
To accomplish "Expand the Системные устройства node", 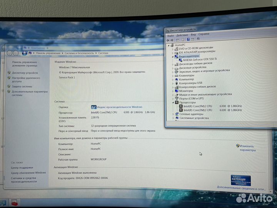I will coord(173,118).
